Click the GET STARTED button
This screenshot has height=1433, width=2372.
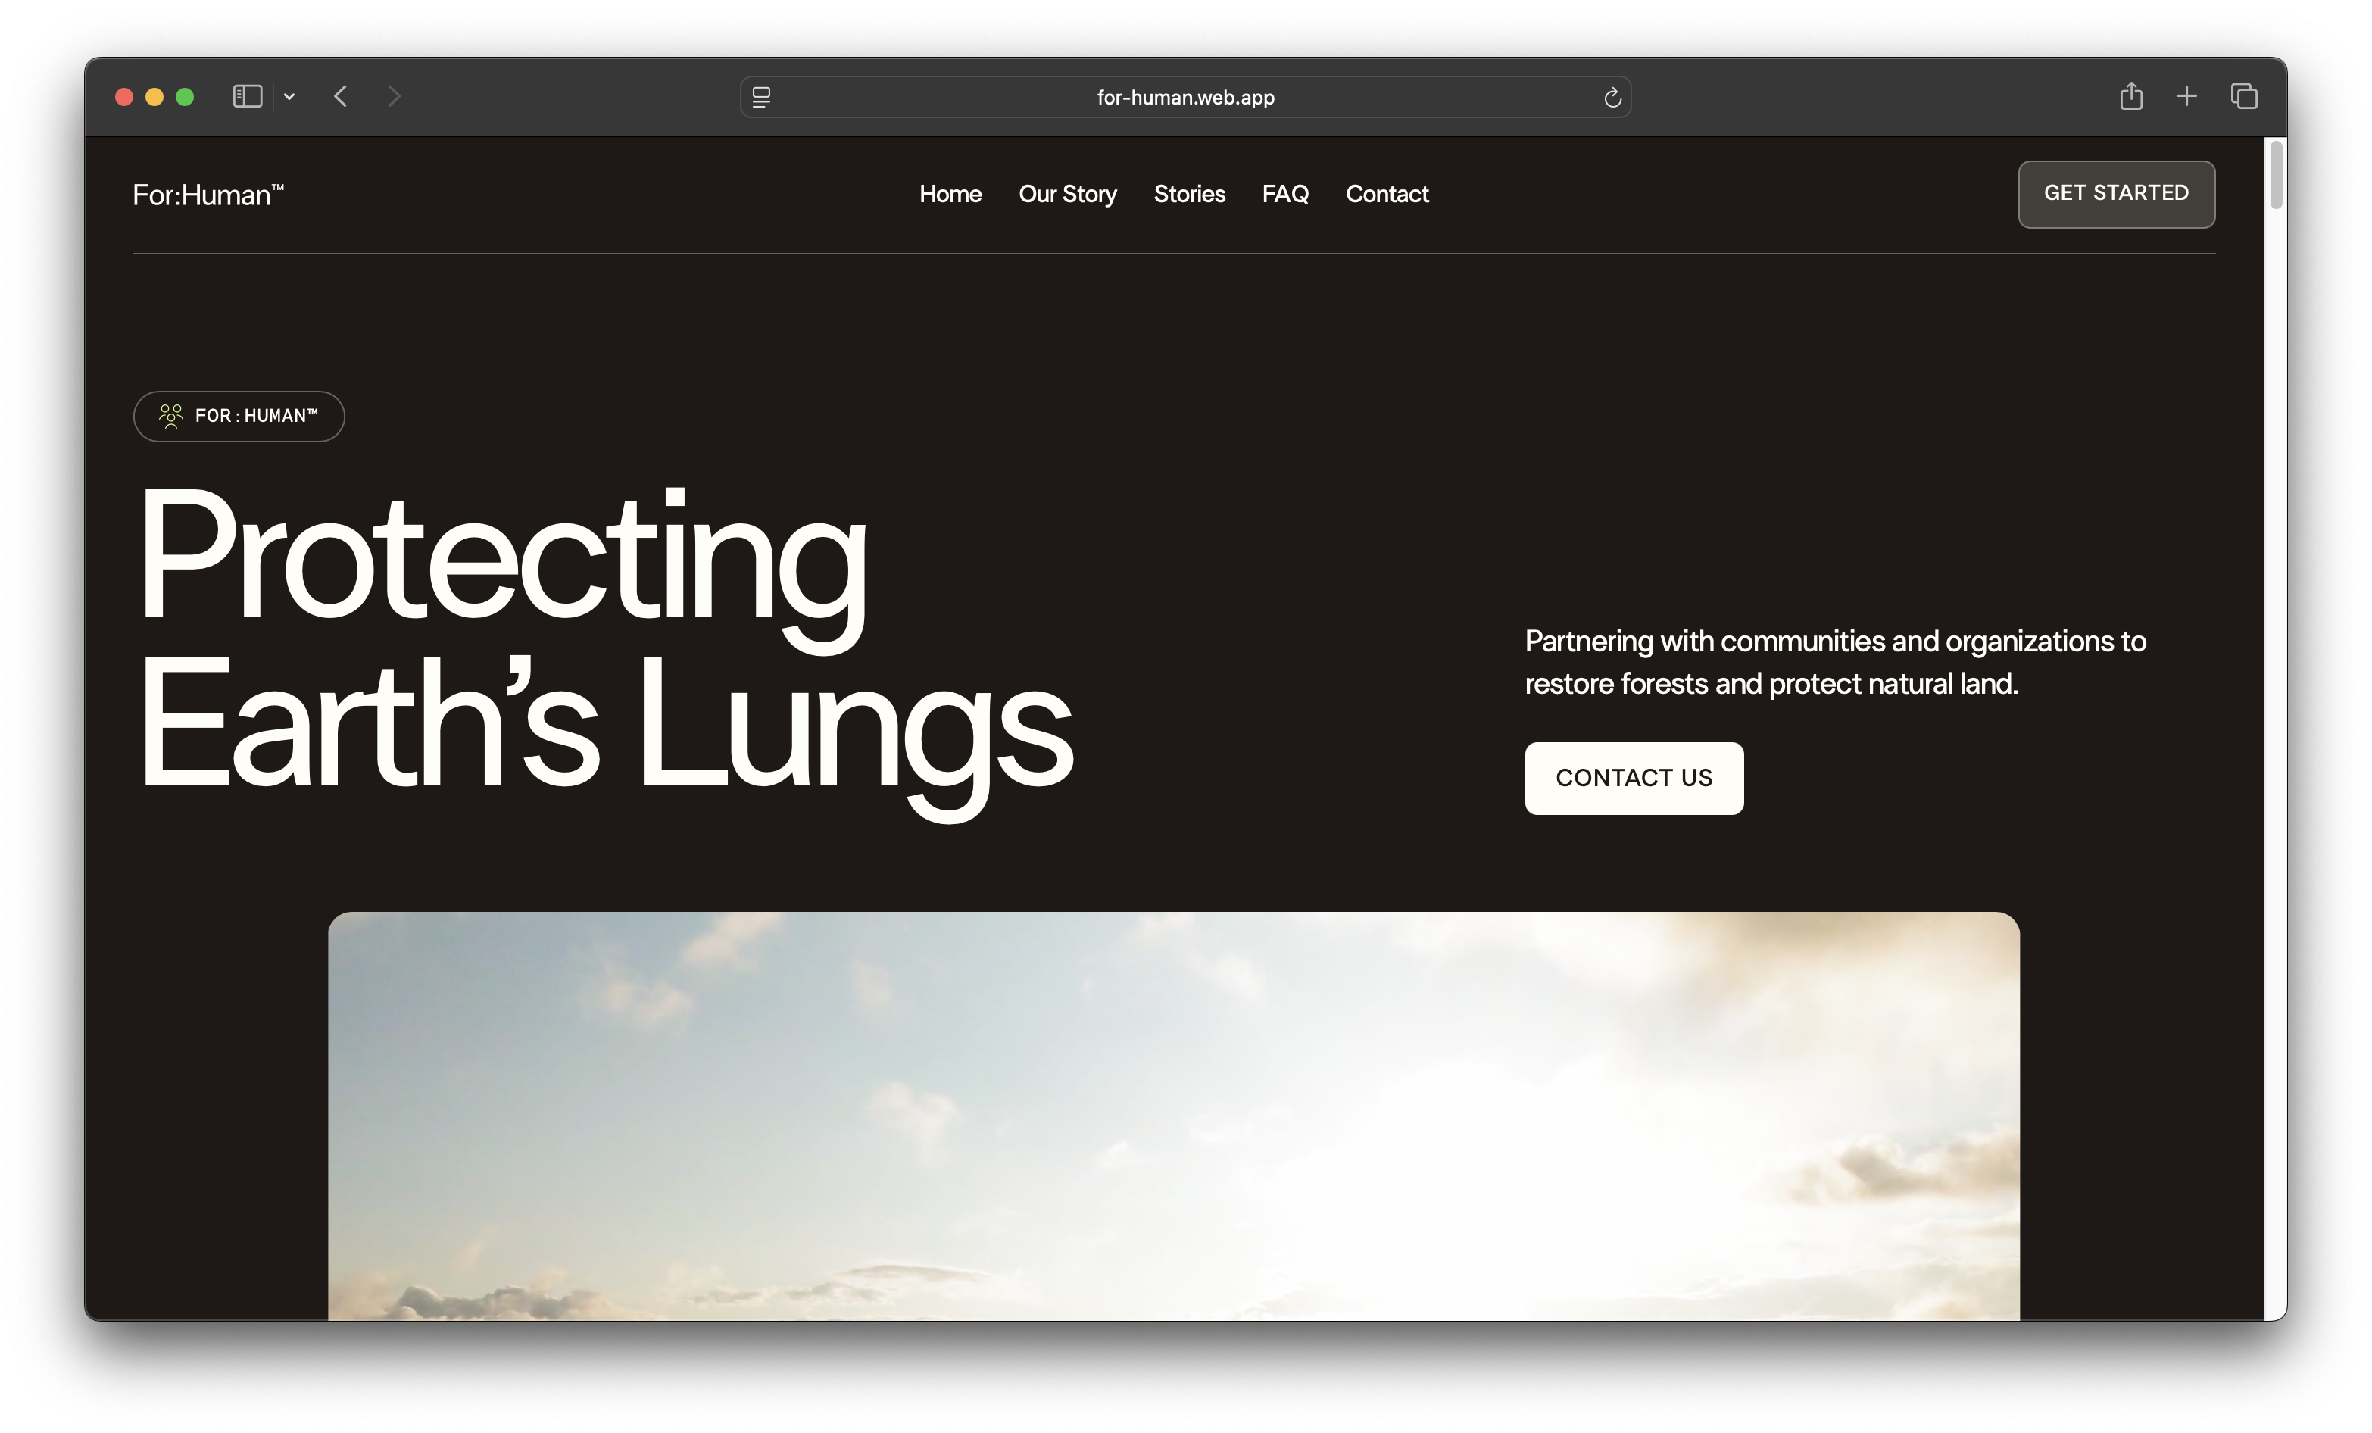(x=2116, y=194)
